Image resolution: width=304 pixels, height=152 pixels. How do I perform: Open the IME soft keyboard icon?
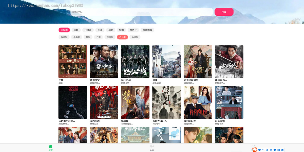271,150
